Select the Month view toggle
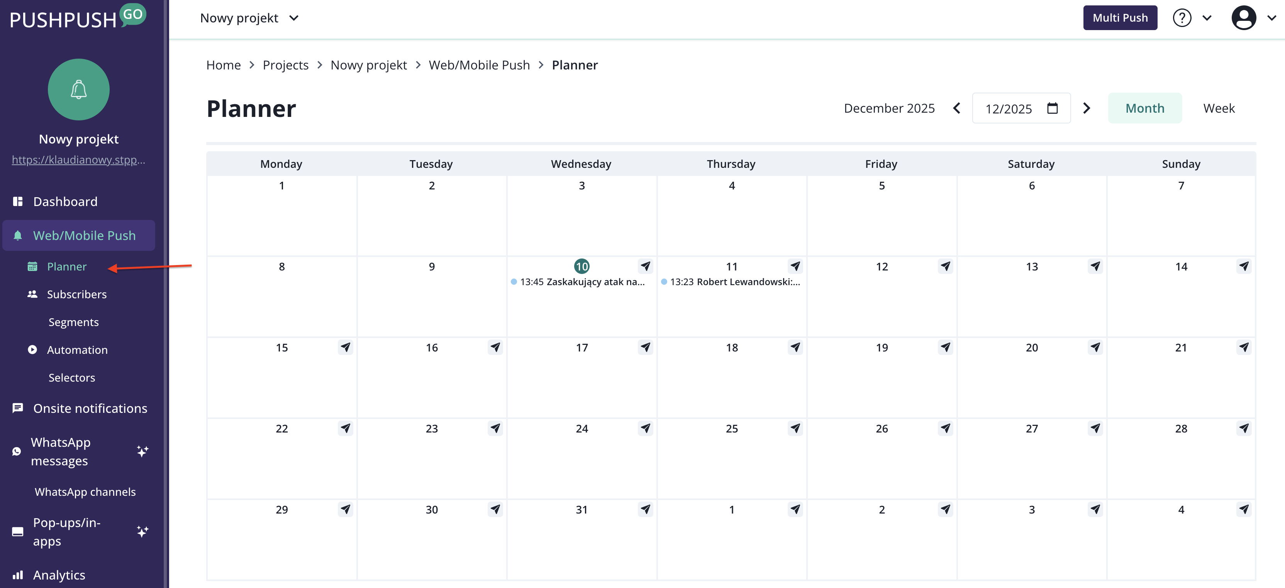 coord(1144,108)
